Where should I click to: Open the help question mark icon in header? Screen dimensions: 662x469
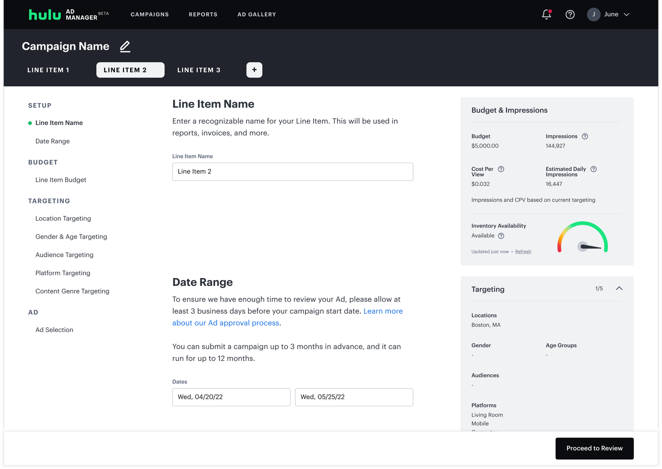(570, 15)
